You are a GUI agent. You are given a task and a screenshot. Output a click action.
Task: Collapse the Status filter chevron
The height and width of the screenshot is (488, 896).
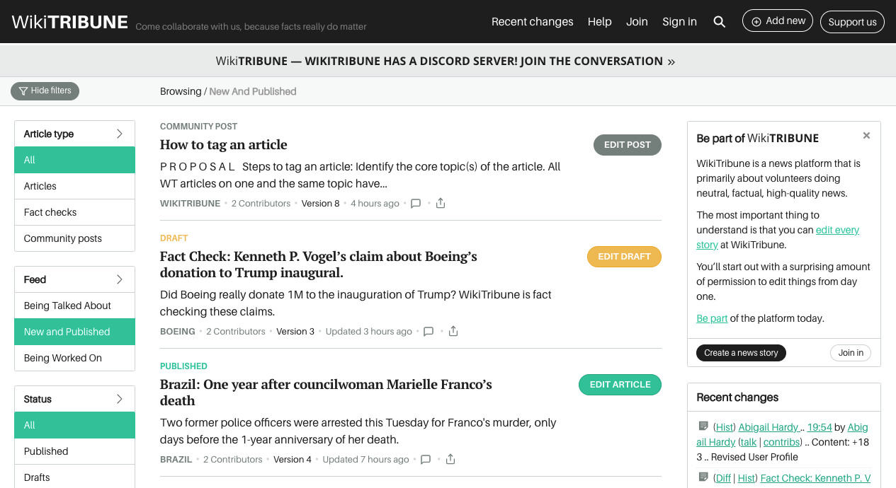119,399
